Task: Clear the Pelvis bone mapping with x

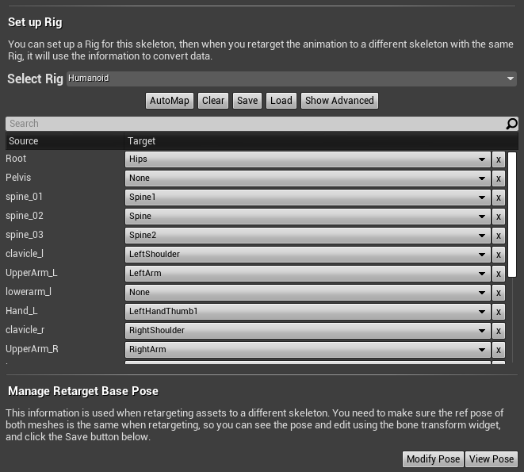Action: coord(499,178)
